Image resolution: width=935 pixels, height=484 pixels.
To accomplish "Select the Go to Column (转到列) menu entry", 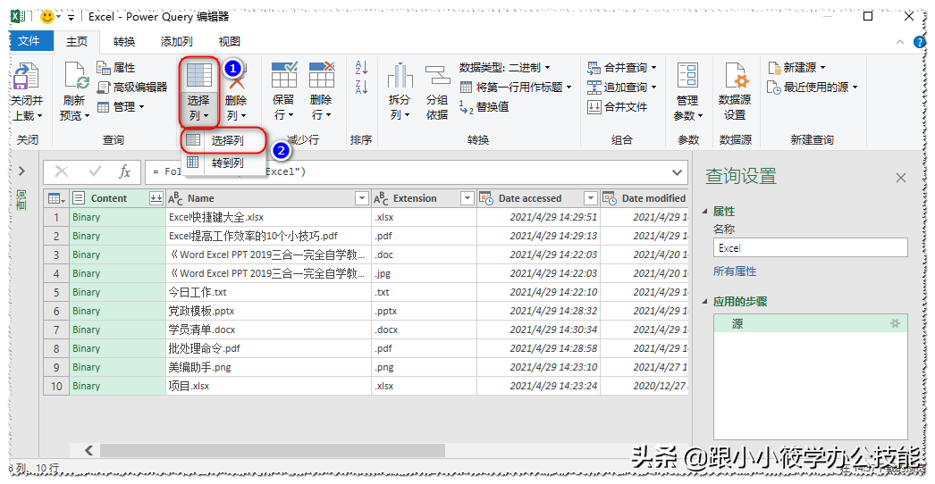I will click(x=223, y=163).
